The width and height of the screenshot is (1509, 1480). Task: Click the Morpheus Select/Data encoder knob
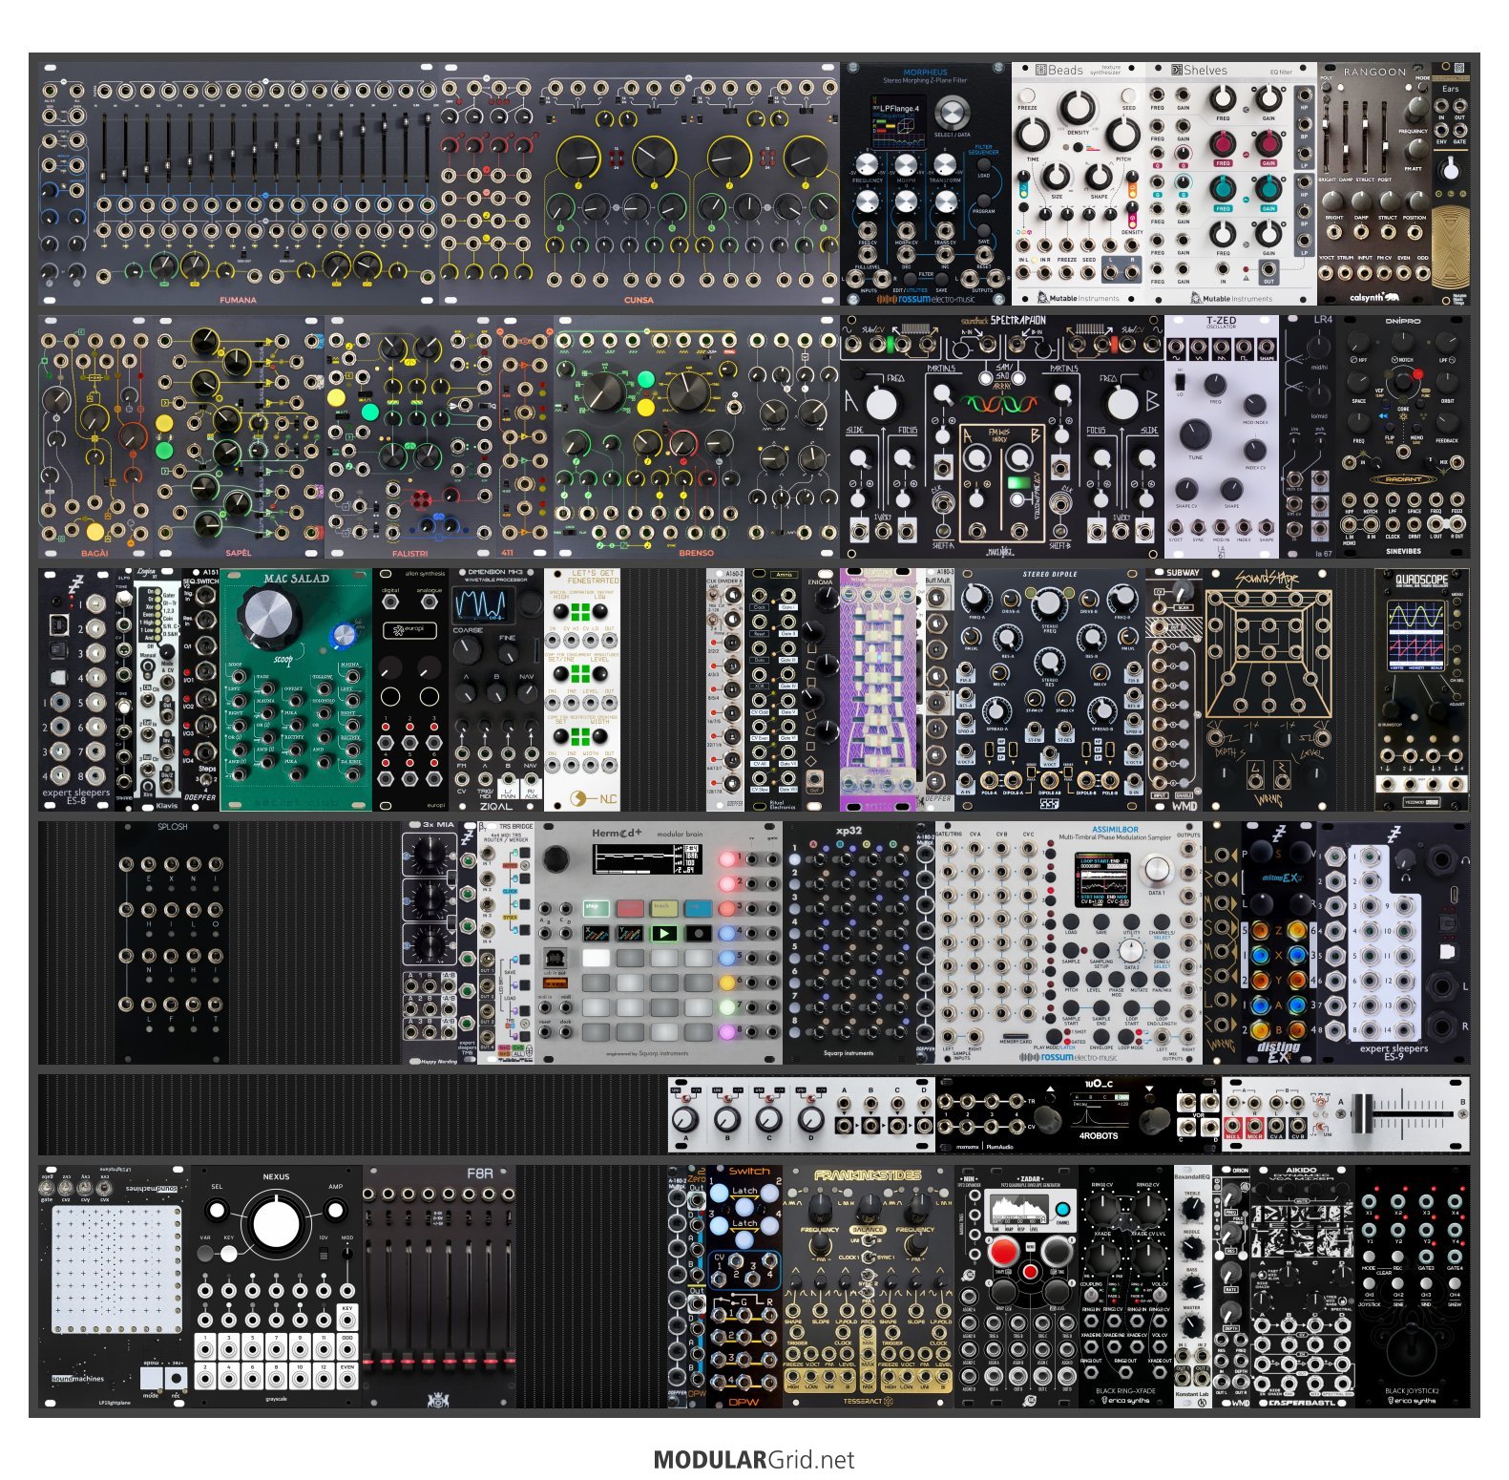tap(951, 113)
